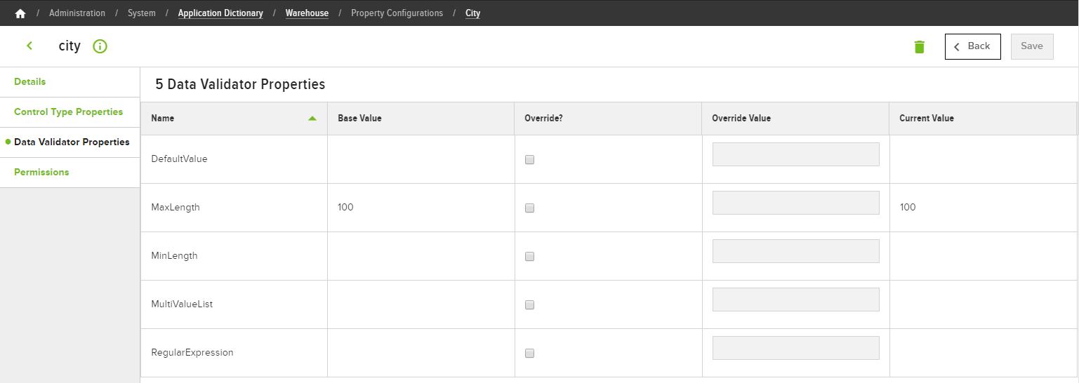Screen dimensions: 1079x383
Task: Click the Save button
Action: click(1032, 46)
